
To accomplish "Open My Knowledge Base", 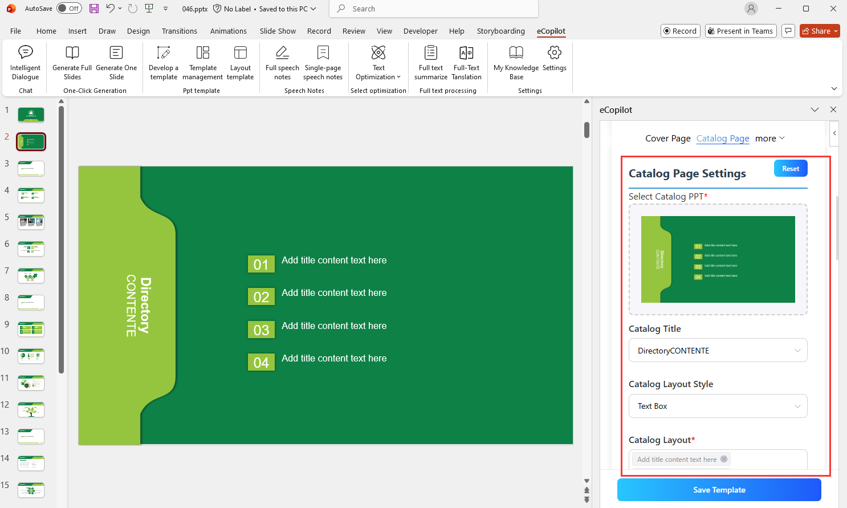I will pyautogui.click(x=515, y=63).
